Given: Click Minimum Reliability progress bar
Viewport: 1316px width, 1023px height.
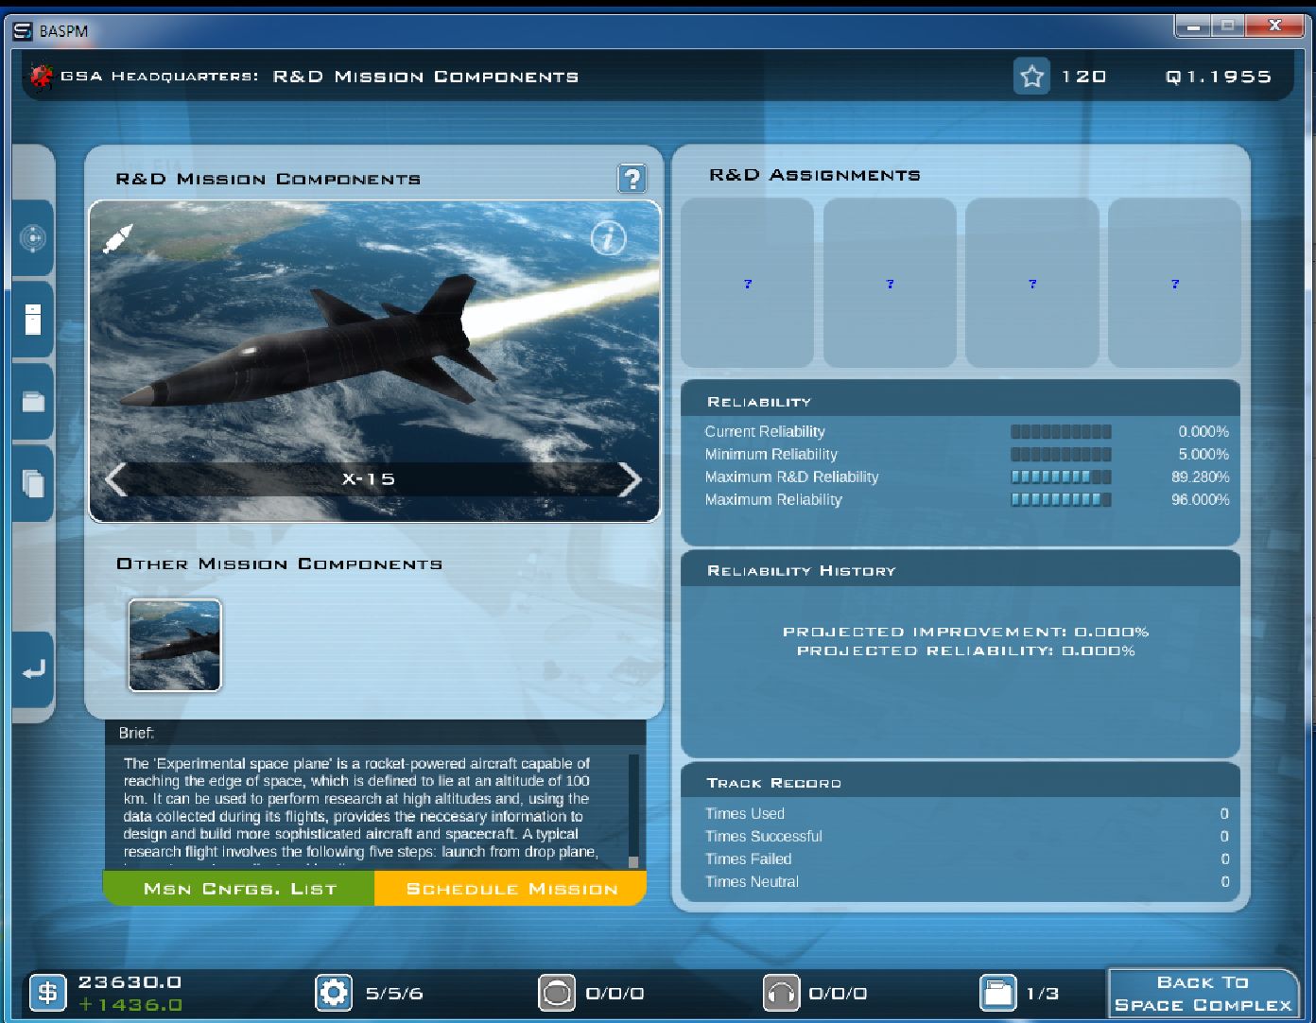Looking at the screenshot, I should (x=1061, y=455).
